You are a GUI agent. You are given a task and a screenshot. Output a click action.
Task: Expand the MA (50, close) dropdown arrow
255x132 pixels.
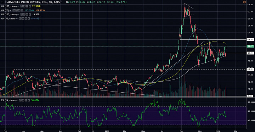pos(17,19)
